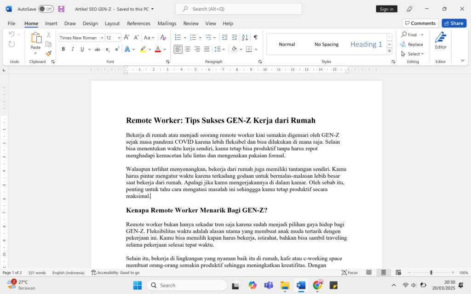471x294 pixels.
Task: Toggle Align Left
Action: click(178, 49)
